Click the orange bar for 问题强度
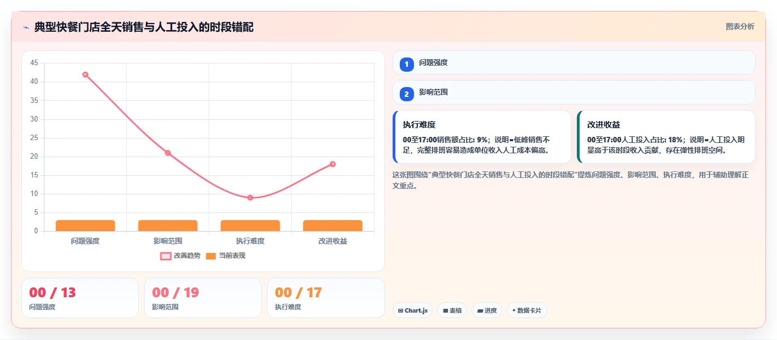777x340 pixels. click(x=86, y=226)
